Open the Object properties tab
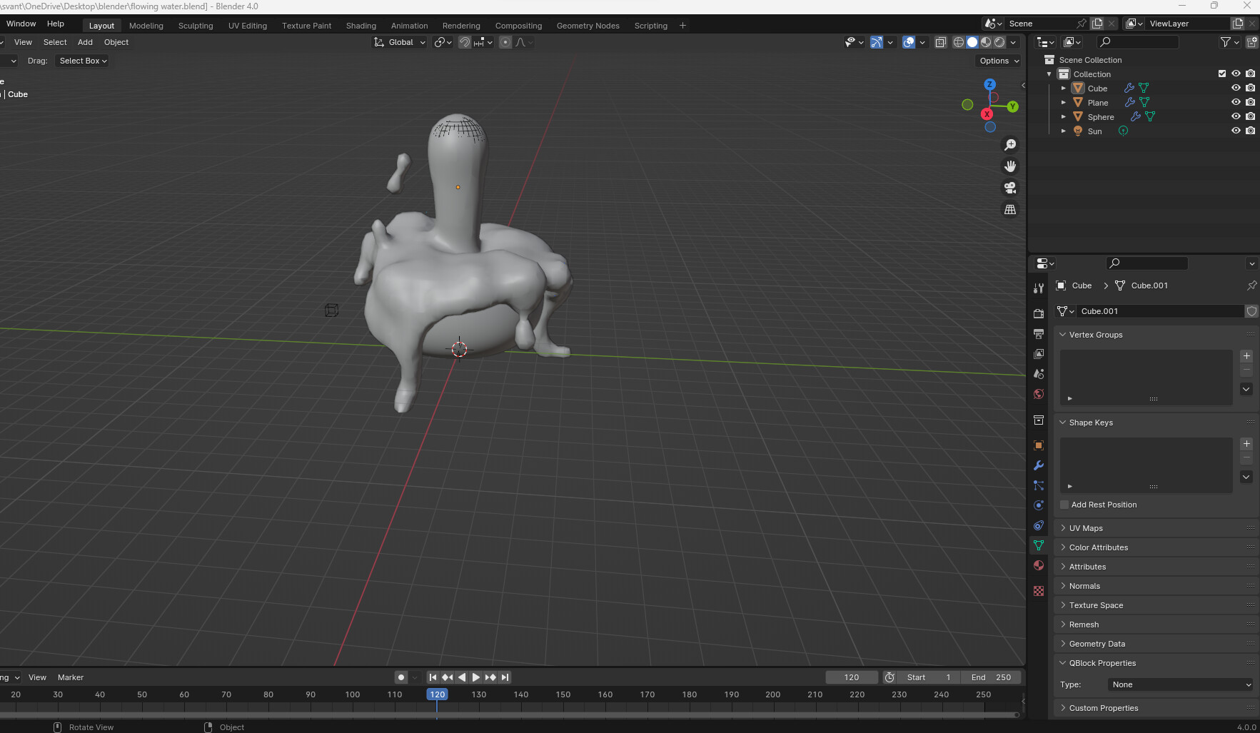The height and width of the screenshot is (733, 1260). pyautogui.click(x=1039, y=445)
